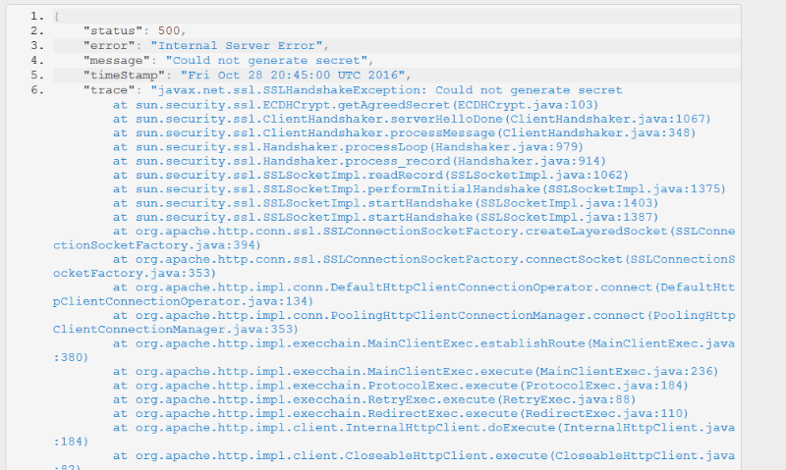Click the SSLConnectionSocketFactory.connectSocket stack line
Screen dimensions: 786x470
pos(423,259)
